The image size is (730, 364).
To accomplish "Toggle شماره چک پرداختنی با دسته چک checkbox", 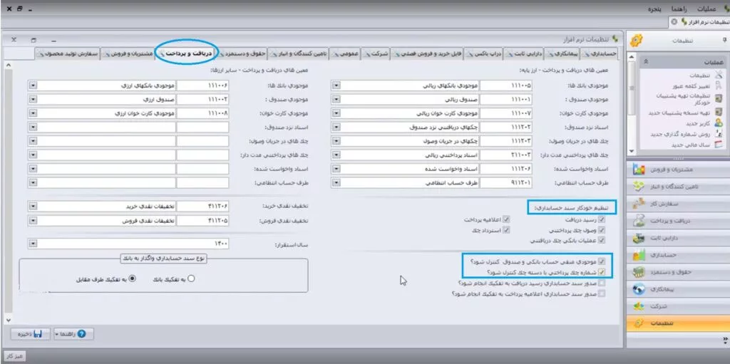I will coord(602,272).
